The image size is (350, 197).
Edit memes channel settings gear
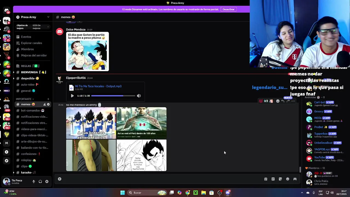pos(48,104)
